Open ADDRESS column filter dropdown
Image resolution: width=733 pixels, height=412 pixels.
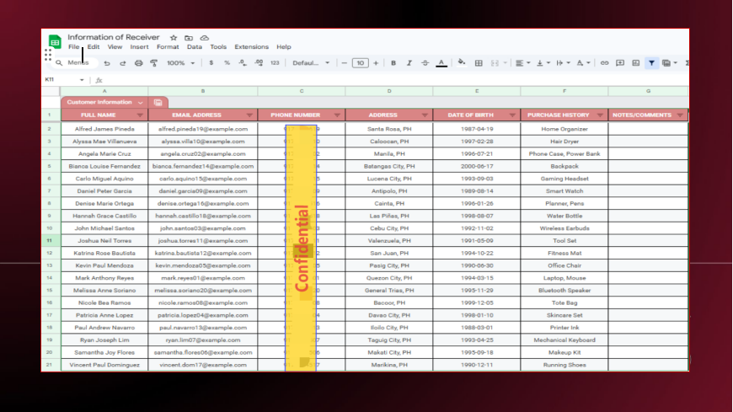pos(425,115)
